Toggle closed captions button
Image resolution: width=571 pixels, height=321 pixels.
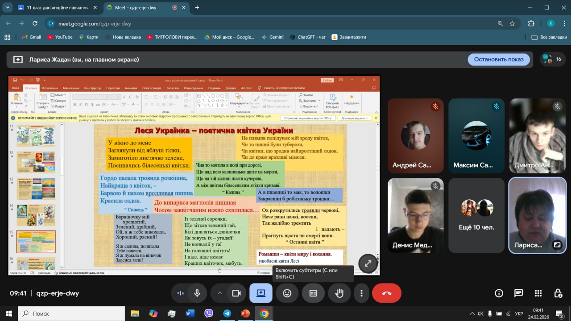tap(313, 293)
